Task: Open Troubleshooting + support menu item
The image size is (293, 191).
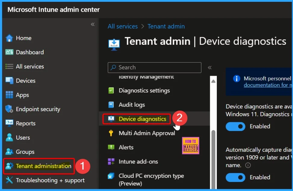Action: [x=50, y=180]
